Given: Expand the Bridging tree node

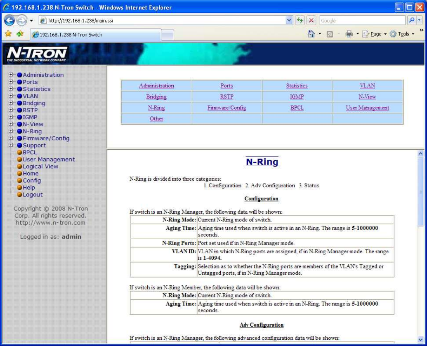Looking at the screenshot, I should click(x=11, y=103).
